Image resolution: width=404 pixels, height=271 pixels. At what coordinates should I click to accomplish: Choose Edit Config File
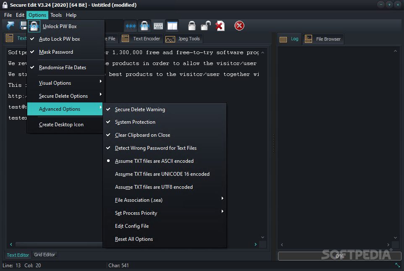click(x=164, y=226)
